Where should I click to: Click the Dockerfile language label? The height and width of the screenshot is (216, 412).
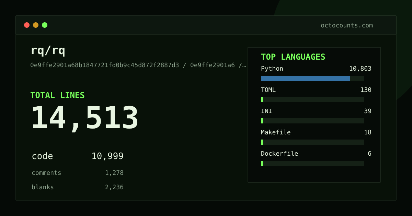279,154
